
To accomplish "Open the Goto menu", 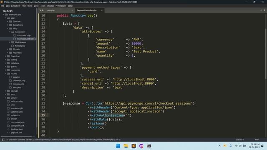I will 36,6.
